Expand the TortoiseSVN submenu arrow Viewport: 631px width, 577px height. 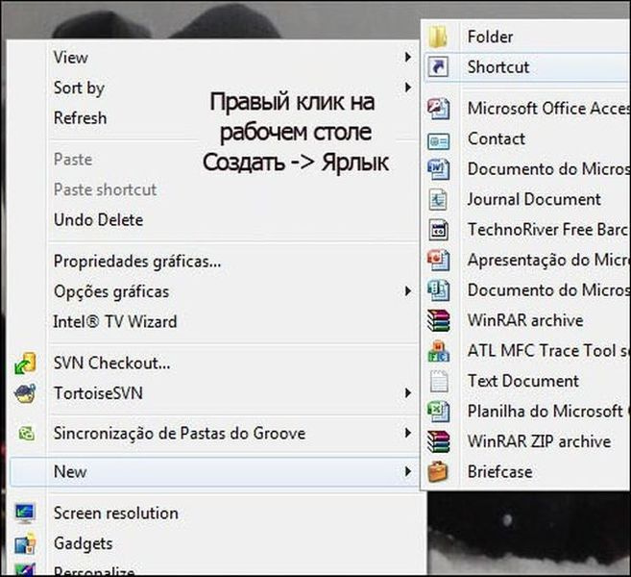408,393
